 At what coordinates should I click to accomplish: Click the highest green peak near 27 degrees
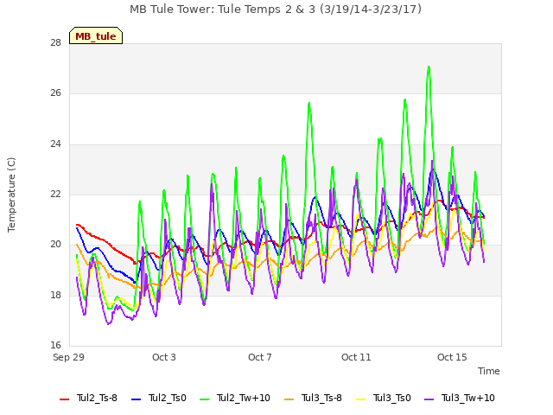coord(429,67)
